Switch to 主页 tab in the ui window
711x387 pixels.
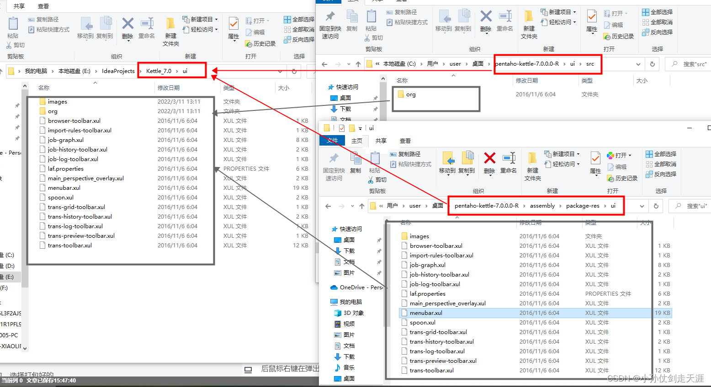(x=357, y=141)
